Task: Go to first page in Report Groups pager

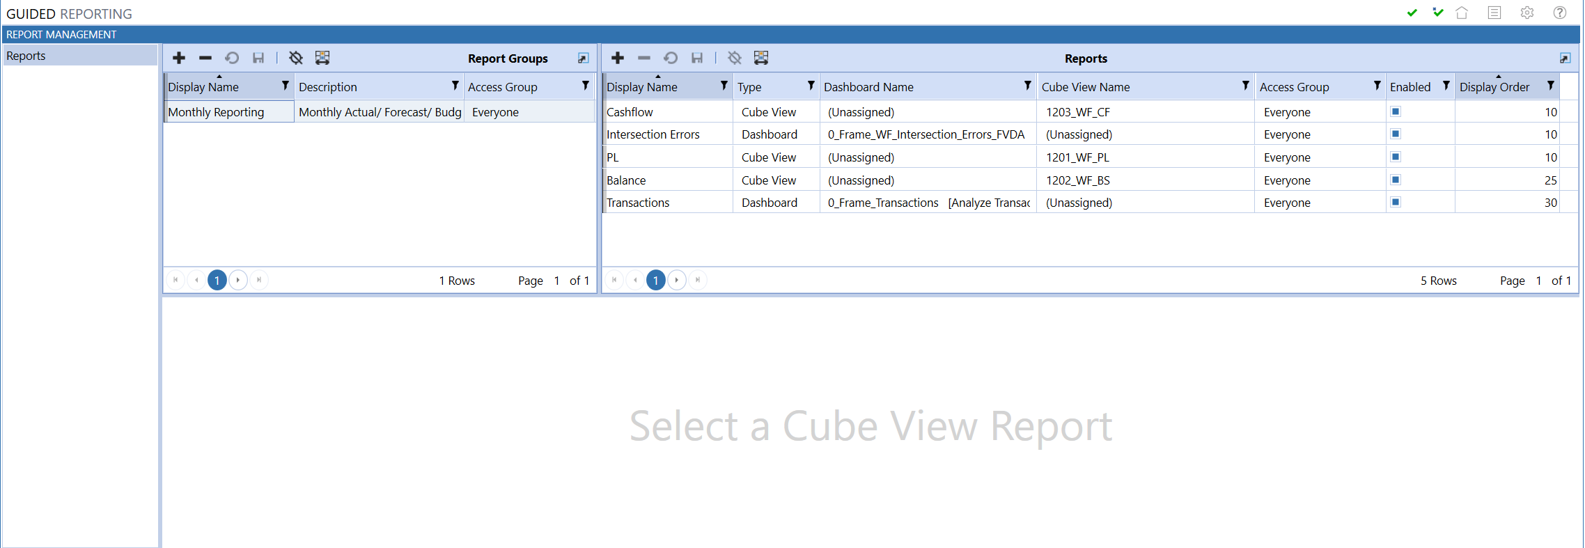Action: pyautogui.click(x=175, y=280)
